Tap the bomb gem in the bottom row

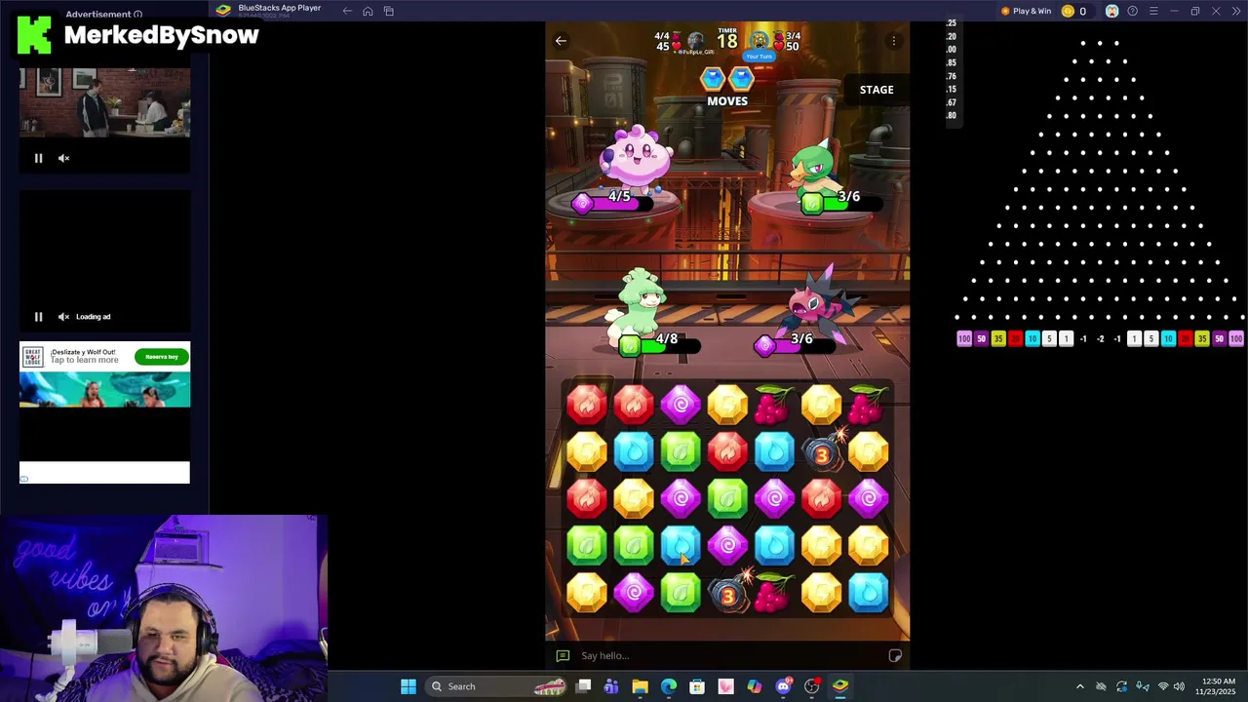pos(727,594)
